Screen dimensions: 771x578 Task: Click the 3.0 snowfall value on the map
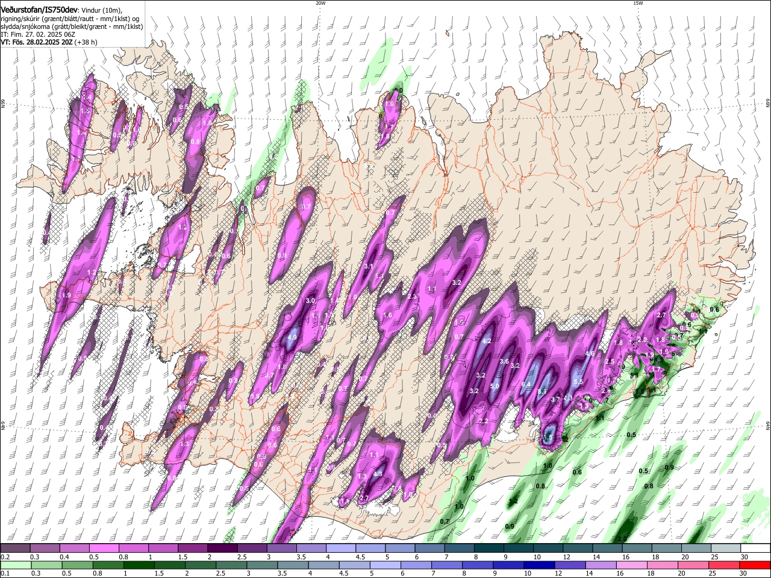[x=311, y=300]
